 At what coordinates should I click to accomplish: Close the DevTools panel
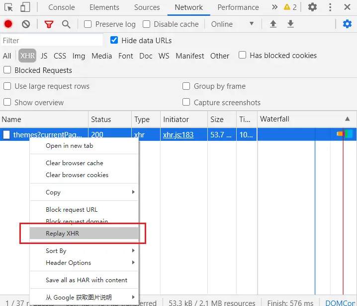point(347,7)
